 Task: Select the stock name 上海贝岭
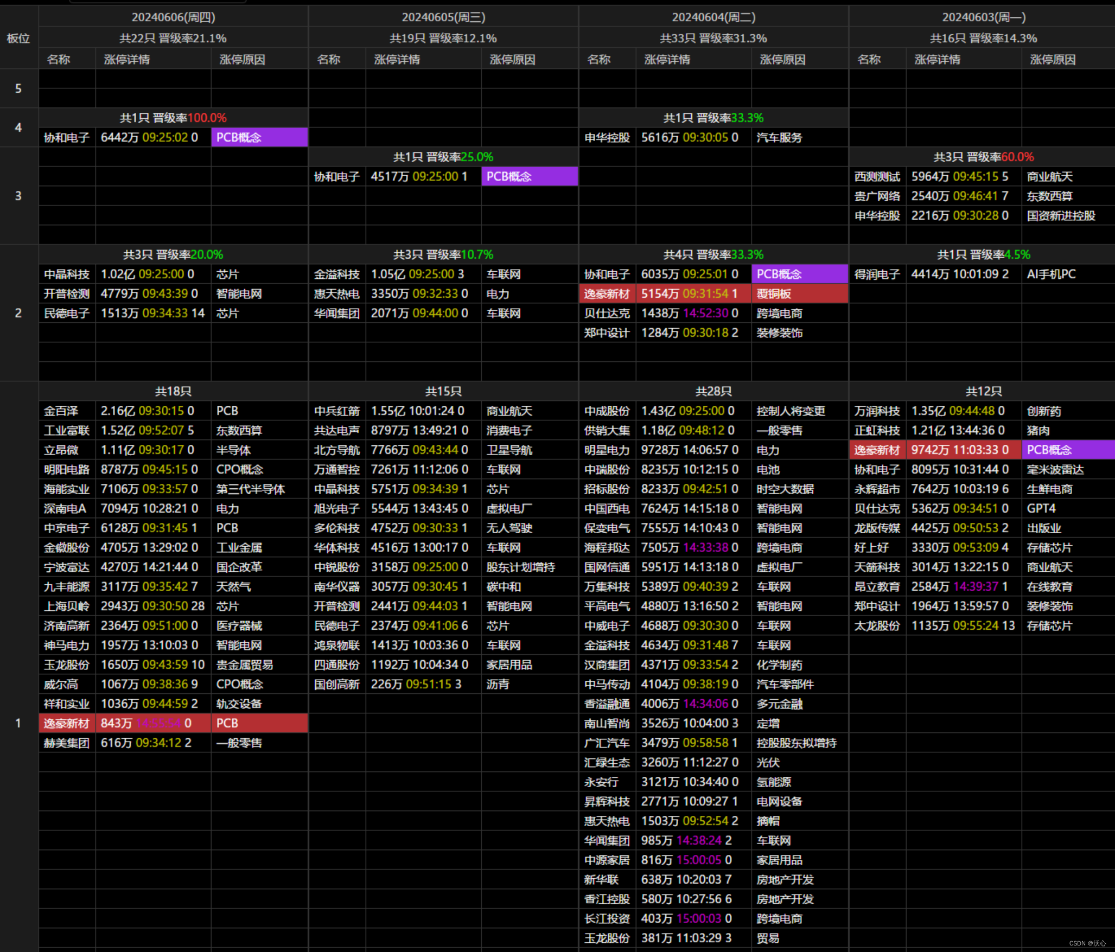(x=66, y=606)
